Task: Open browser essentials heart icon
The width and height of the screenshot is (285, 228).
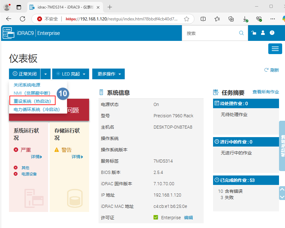Action: coord(259,19)
